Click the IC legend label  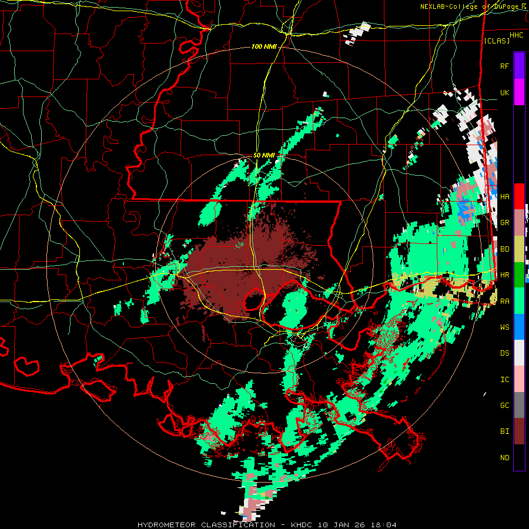tap(504, 380)
